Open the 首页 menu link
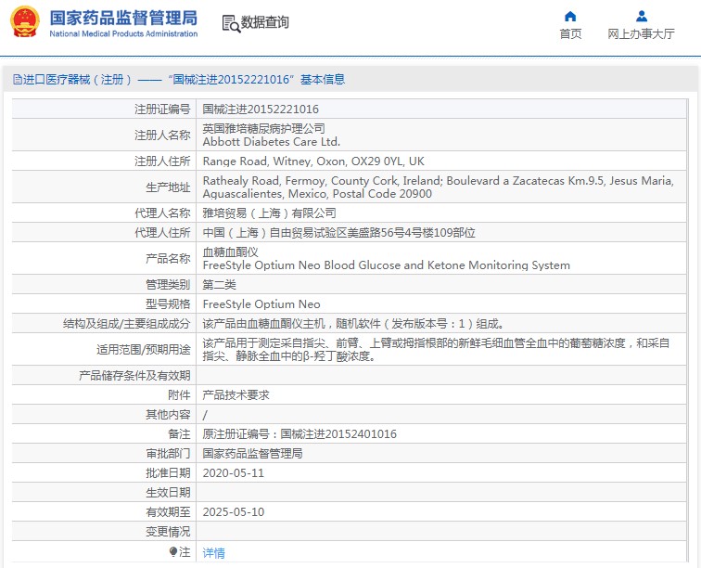 [x=570, y=34]
